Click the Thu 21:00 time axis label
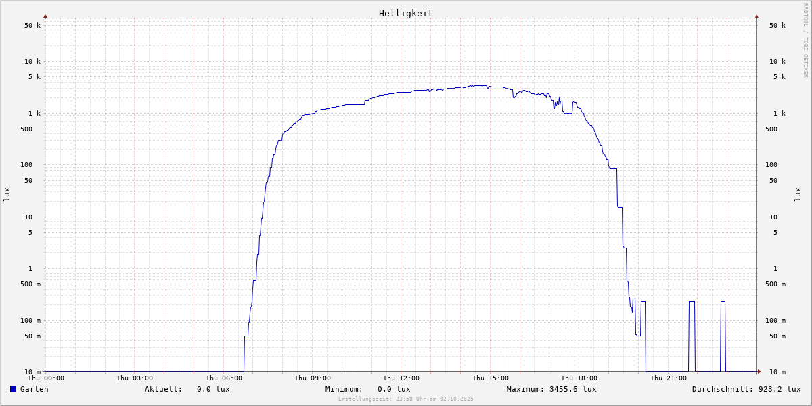This screenshot has width=812, height=406. coord(669,378)
